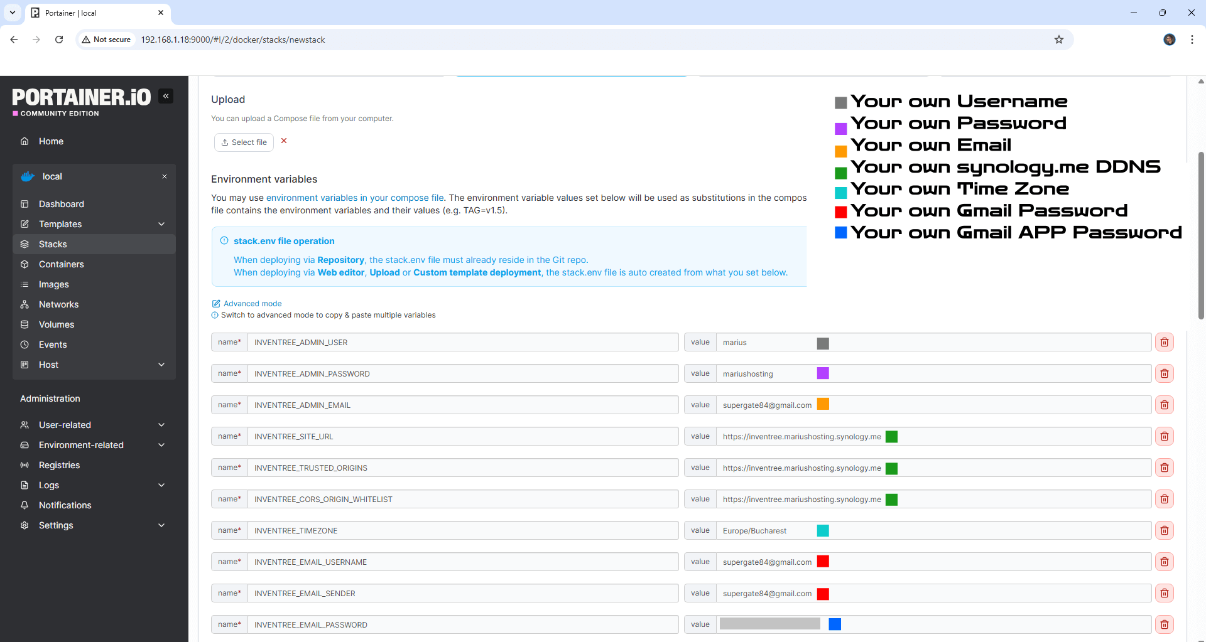The image size is (1206, 642).
Task: Open Registries from the Administration section
Action: coord(59,465)
